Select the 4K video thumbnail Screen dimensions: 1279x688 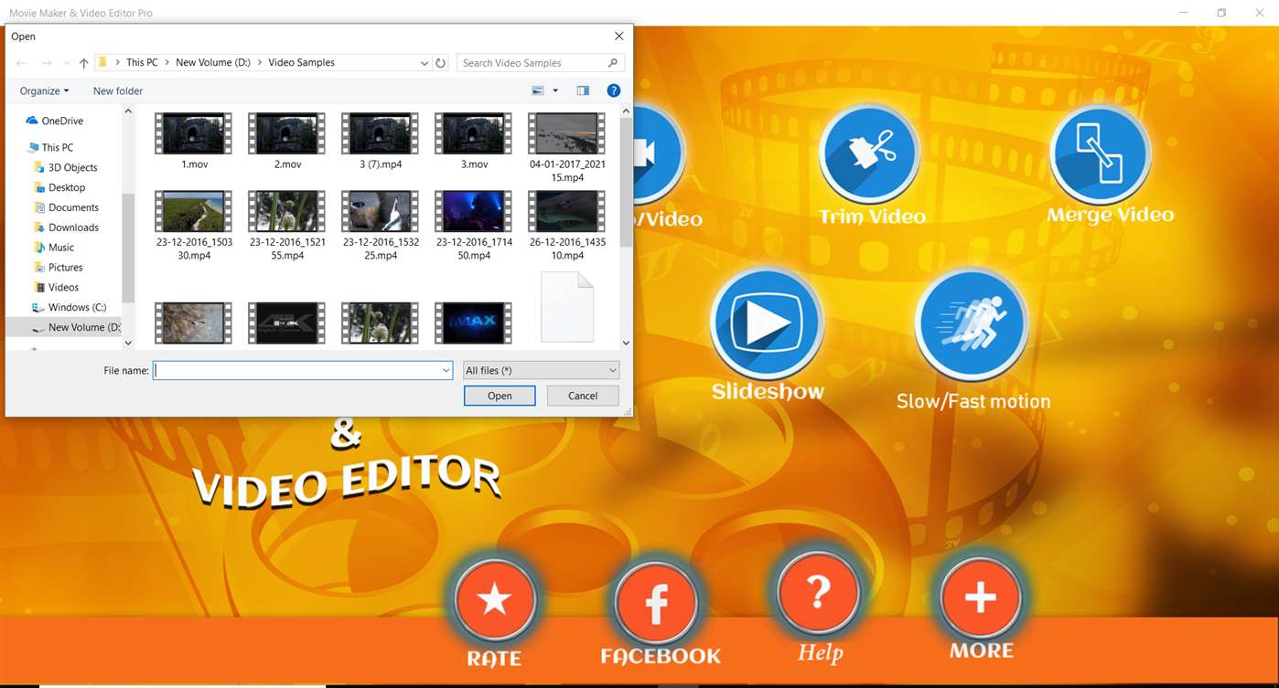(x=287, y=323)
